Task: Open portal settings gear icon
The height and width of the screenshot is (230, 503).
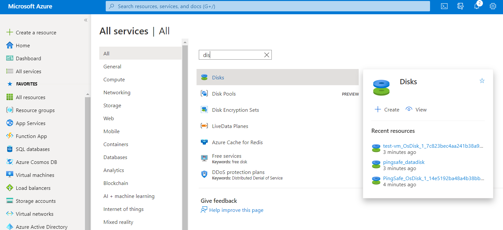Action: point(493,6)
